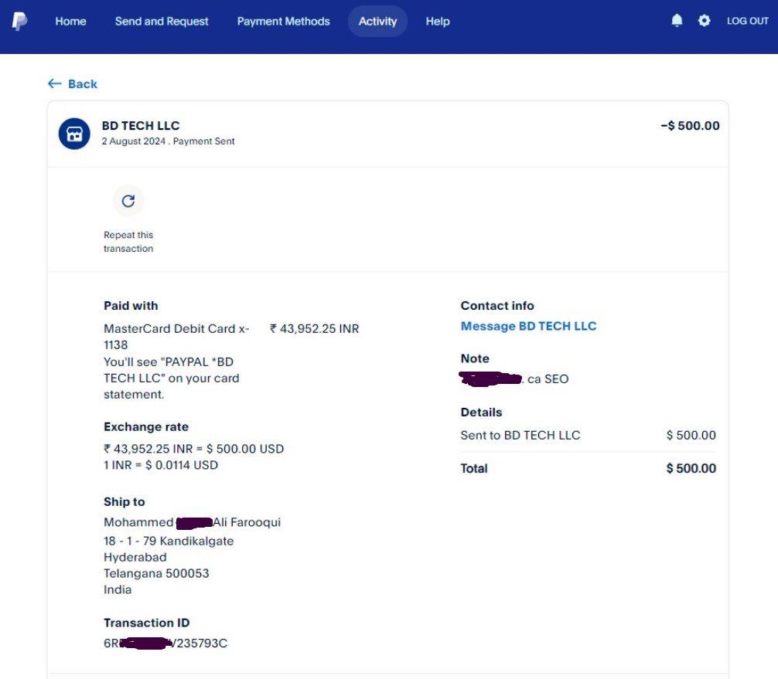Click the 2 August 2024 Payment Sent text
Image resolution: width=778 pixels, height=679 pixels.
click(168, 141)
